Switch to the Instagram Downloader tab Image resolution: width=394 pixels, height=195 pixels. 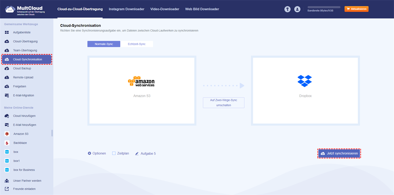126,9
